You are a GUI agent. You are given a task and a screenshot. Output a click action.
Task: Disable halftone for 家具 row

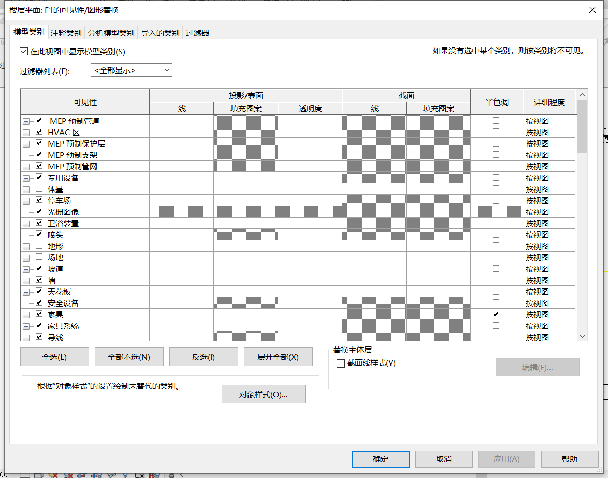496,314
